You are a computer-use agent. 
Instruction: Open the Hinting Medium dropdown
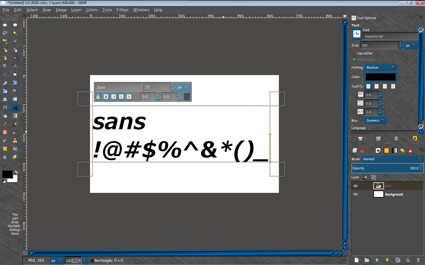pyautogui.click(x=380, y=67)
